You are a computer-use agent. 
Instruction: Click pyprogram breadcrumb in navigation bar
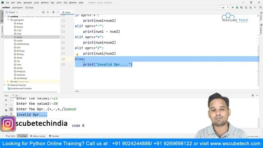(17, 7)
